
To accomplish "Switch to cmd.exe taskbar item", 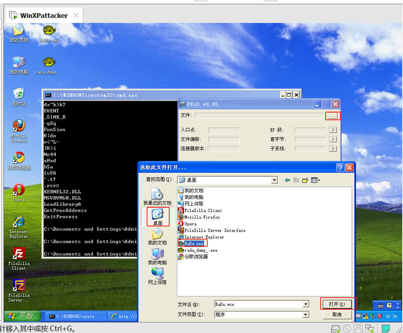I will pos(76,316).
